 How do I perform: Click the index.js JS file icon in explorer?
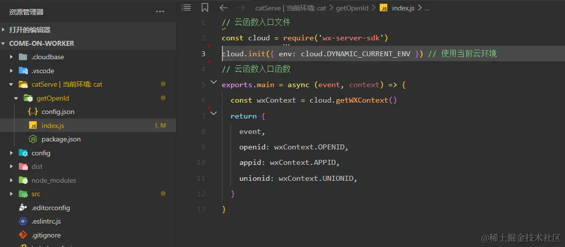coord(33,125)
